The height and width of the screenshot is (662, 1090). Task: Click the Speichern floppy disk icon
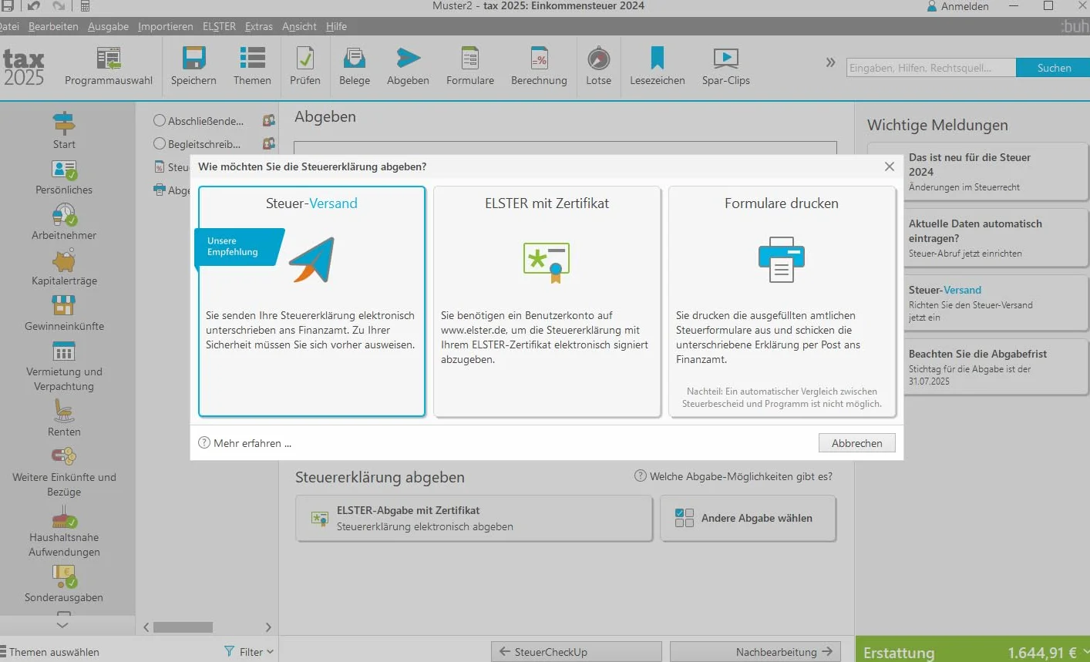tap(193, 59)
